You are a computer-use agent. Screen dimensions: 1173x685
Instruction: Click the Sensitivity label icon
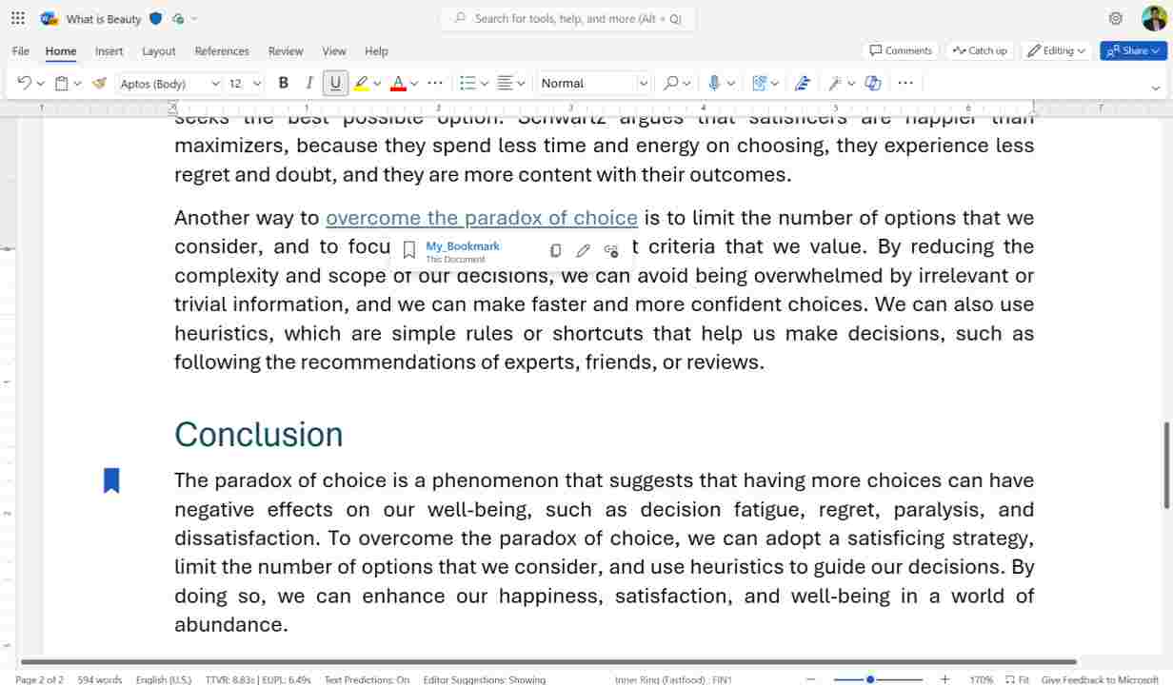[759, 83]
